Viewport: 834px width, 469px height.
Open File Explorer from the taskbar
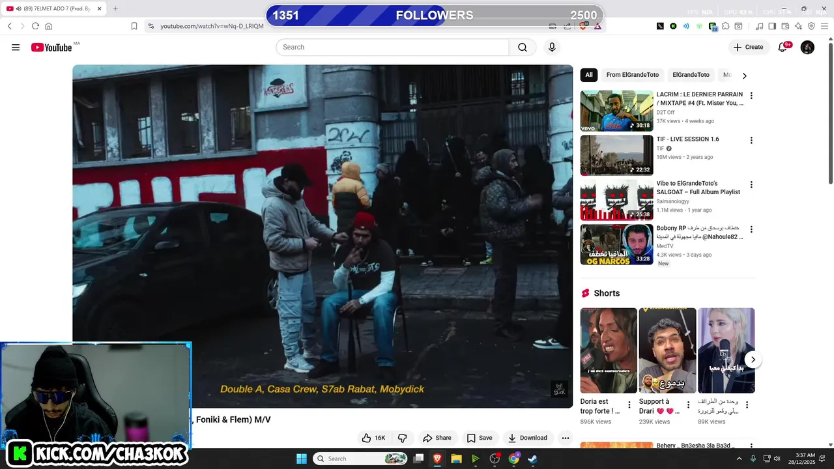[x=456, y=459]
